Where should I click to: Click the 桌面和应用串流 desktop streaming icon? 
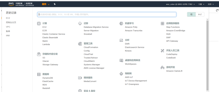pos(121,60)
